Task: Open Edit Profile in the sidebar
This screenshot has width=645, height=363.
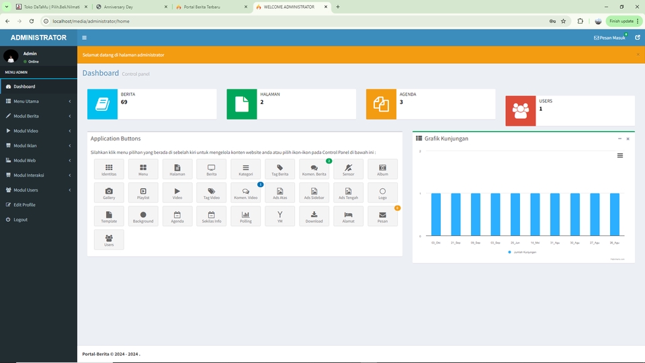Action: point(39,205)
